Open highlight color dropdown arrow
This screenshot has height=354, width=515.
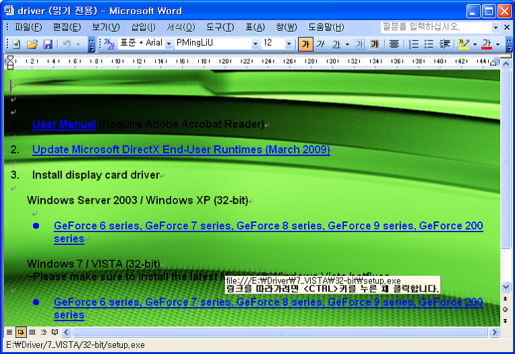click(475, 44)
